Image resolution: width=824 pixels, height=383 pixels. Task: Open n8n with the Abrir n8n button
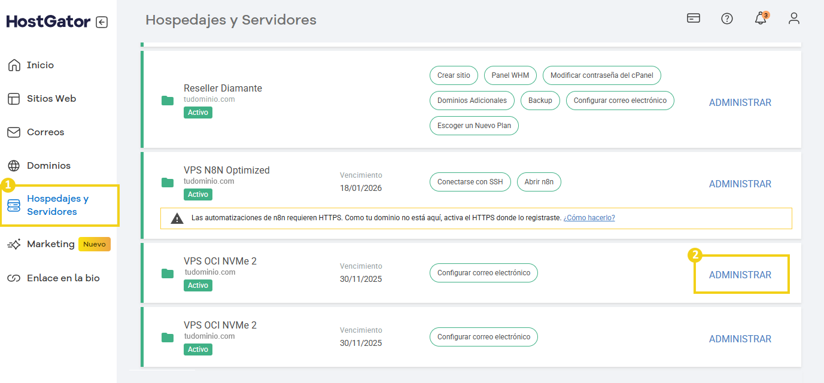point(539,182)
